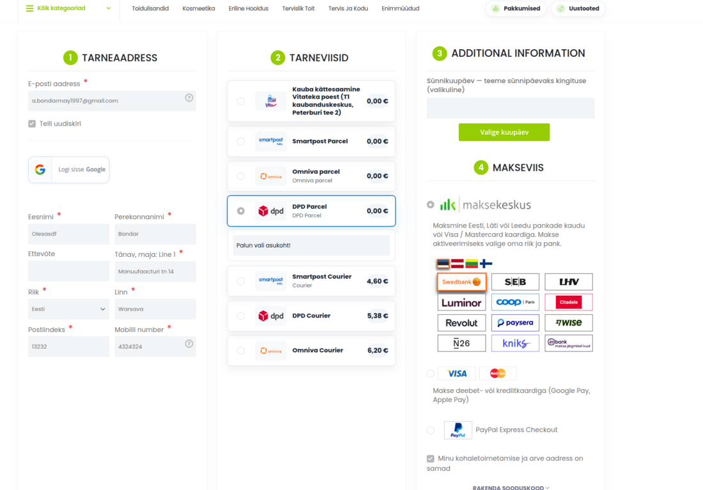Pick the SEB bank logo
This screenshot has height=490, width=703.
pyautogui.click(x=515, y=282)
